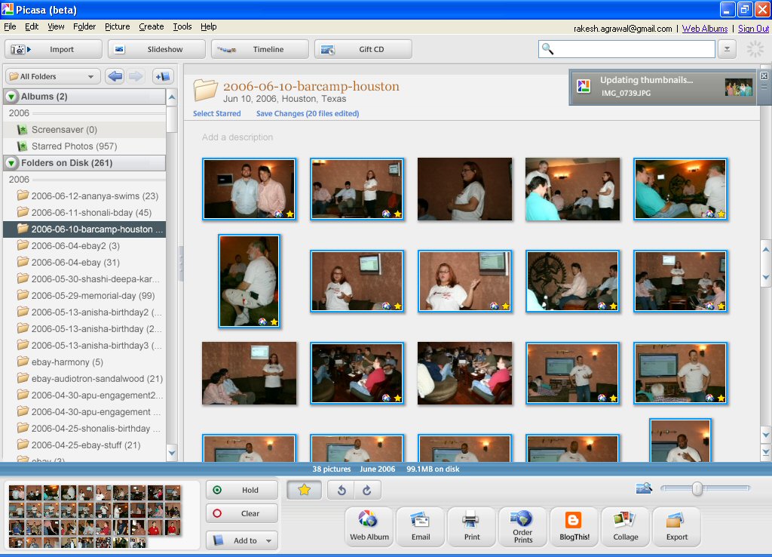Click the Order Prints icon

[522, 526]
